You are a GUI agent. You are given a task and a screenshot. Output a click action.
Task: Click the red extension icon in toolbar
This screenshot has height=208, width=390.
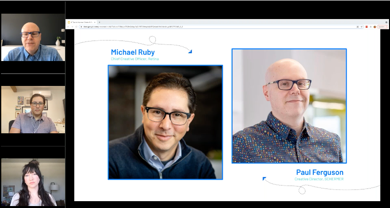367,27
